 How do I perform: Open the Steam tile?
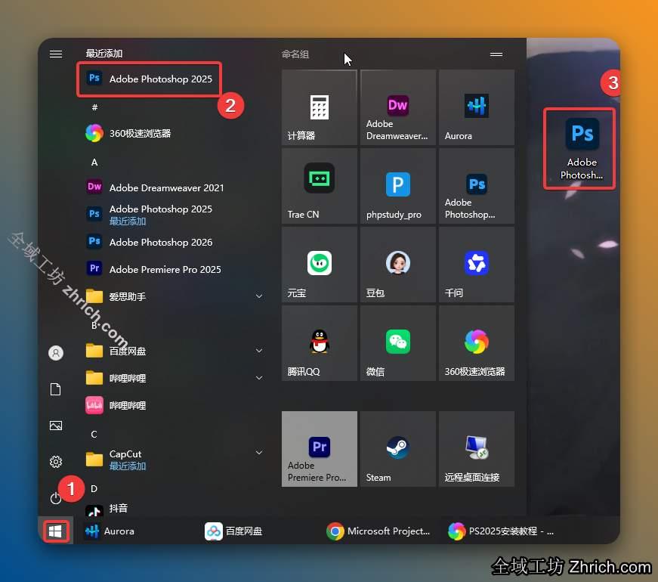tap(398, 449)
